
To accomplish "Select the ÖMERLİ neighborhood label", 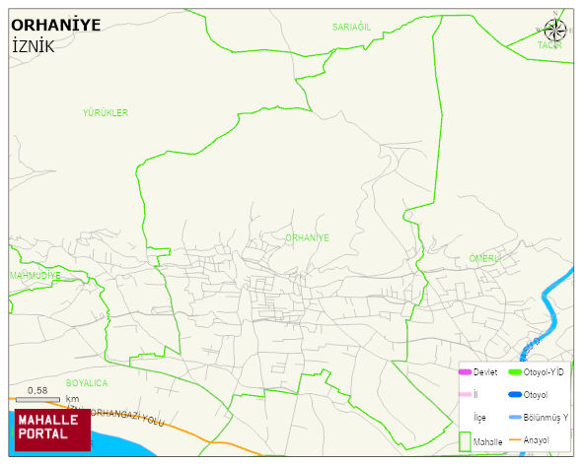I will (485, 258).
